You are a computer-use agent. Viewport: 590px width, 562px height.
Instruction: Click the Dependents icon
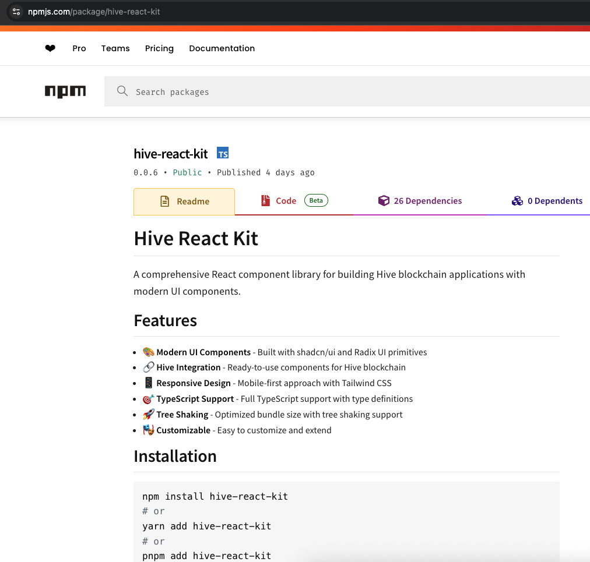click(x=518, y=200)
